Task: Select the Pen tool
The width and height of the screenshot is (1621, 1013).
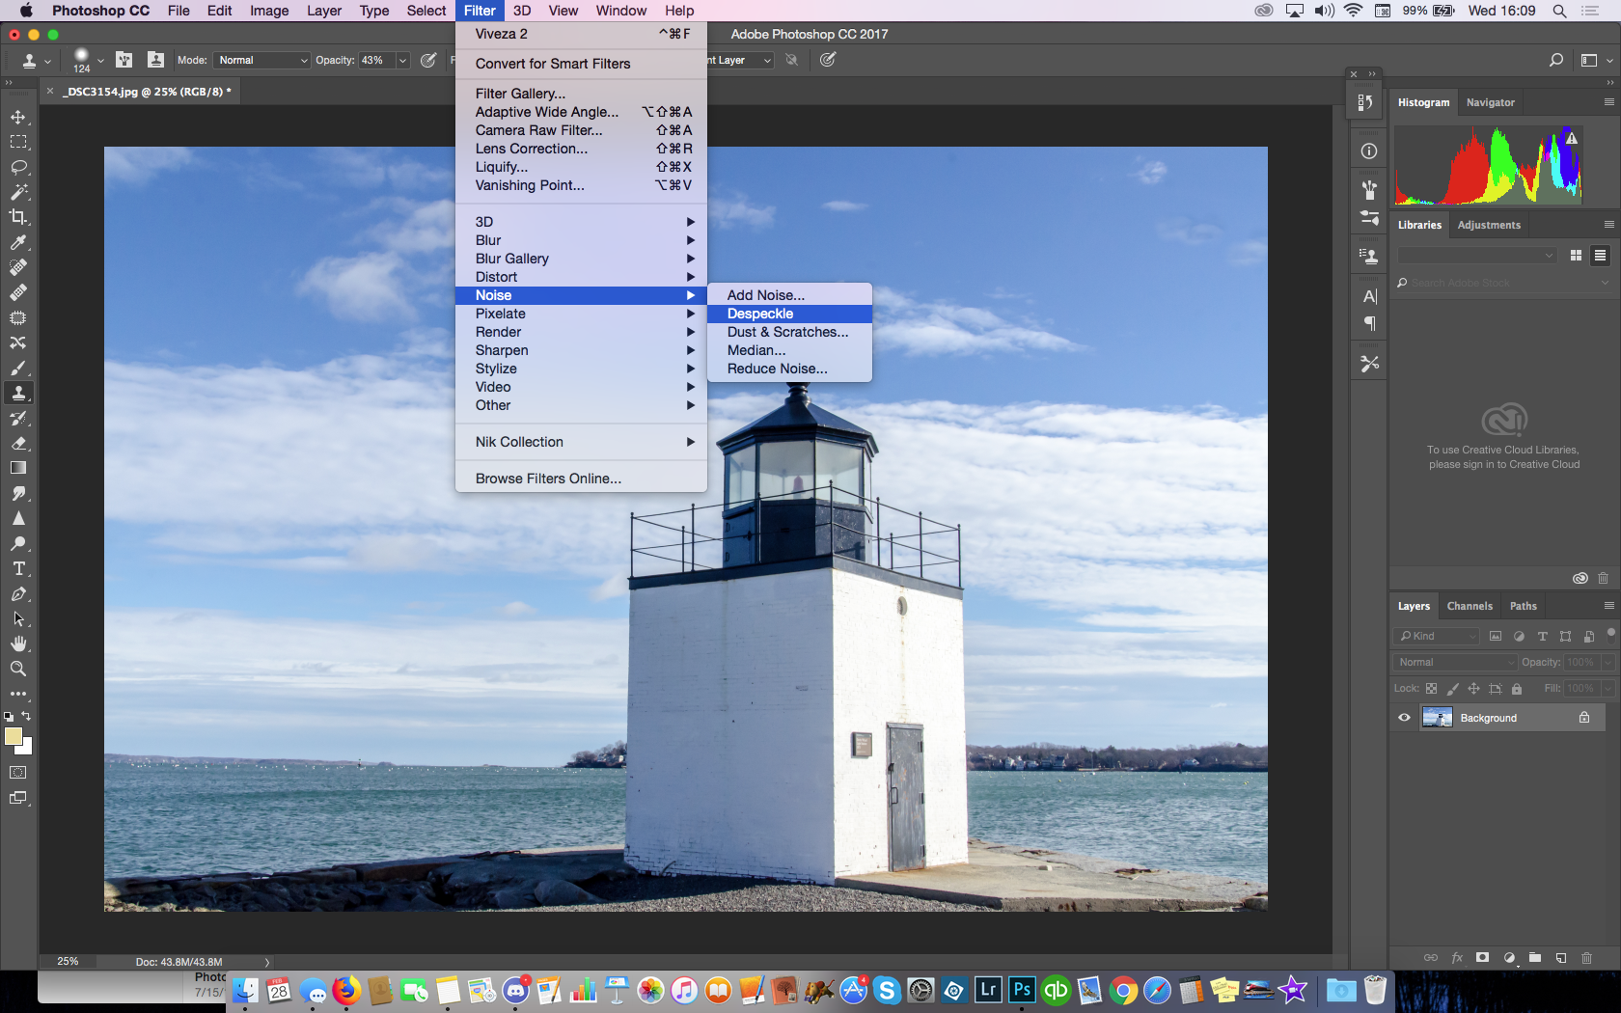Action: click(18, 593)
